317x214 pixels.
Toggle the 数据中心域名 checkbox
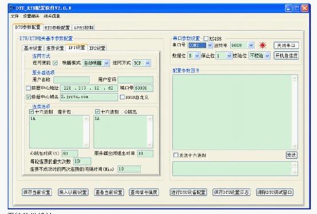[x=29, y=97]
